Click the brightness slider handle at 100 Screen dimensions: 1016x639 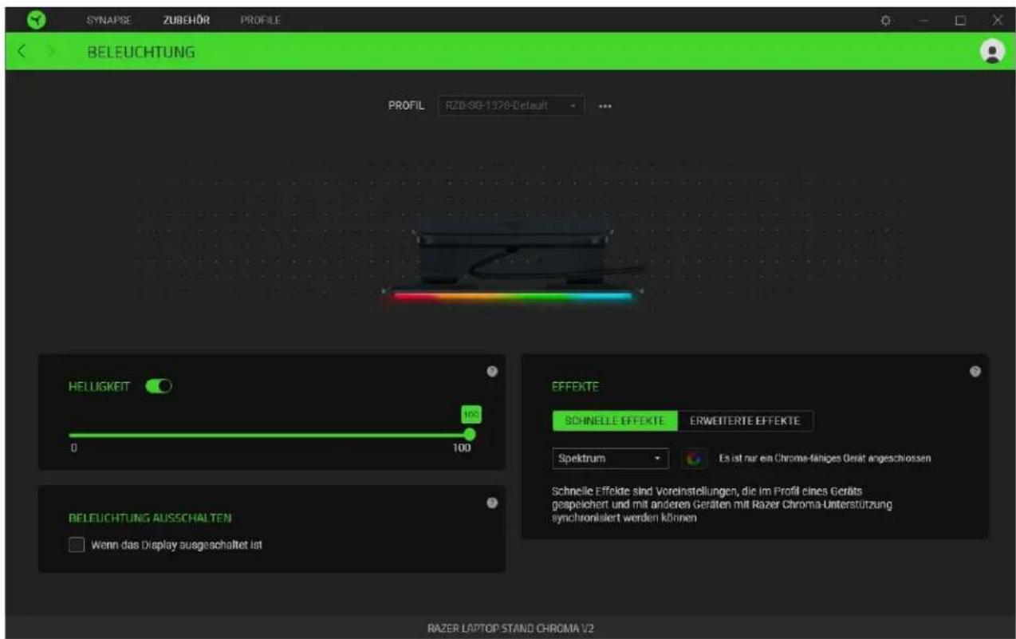[470, 434]
